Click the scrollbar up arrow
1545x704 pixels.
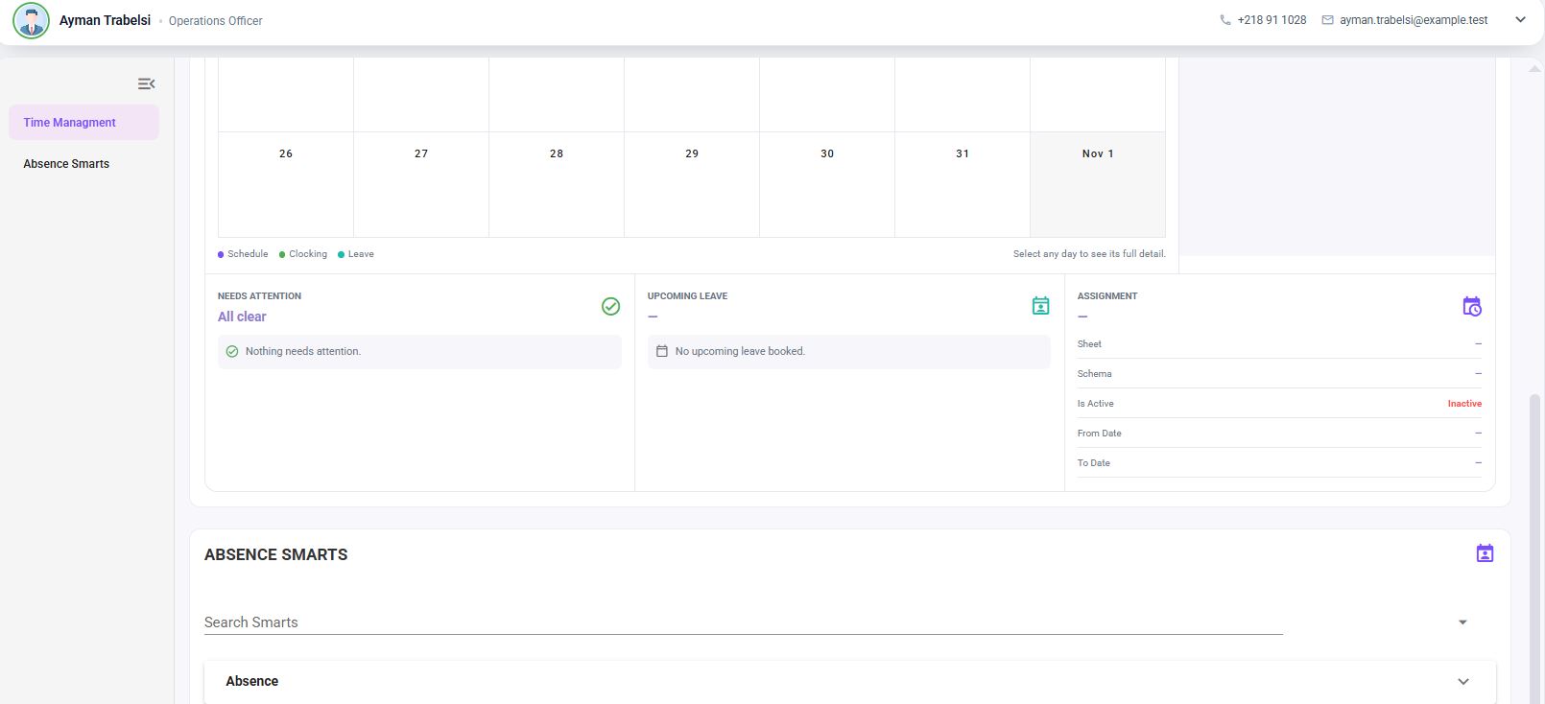1534,68
